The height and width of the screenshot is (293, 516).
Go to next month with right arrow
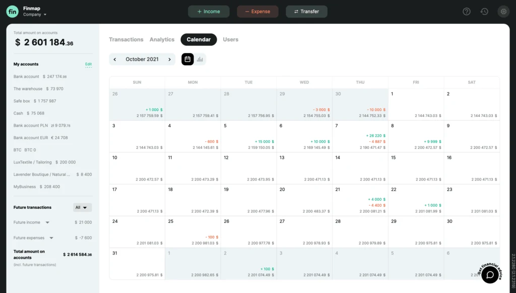pyautogui.click(x=169, y=59)
